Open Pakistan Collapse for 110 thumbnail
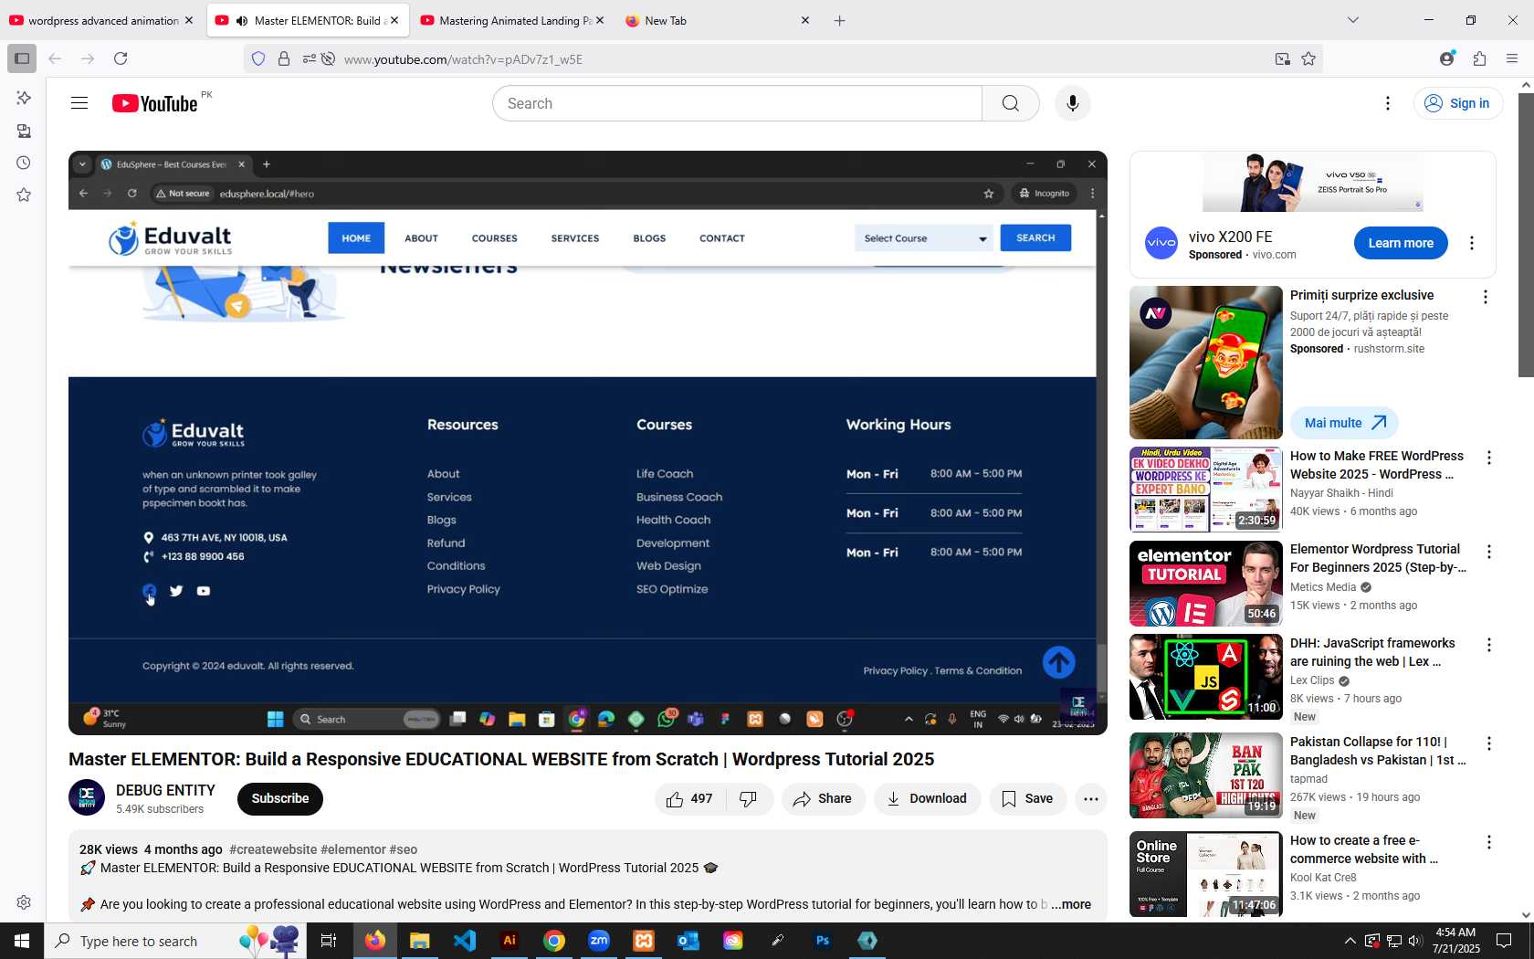The image size is (1534, 959). pyautogui.click(x=1206, y=775)
